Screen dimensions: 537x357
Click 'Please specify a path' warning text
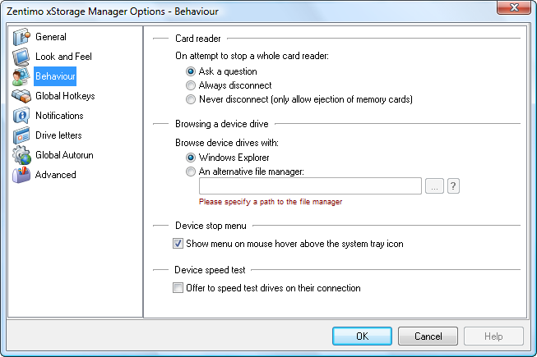pyautogui.click(x=271, y=202)
